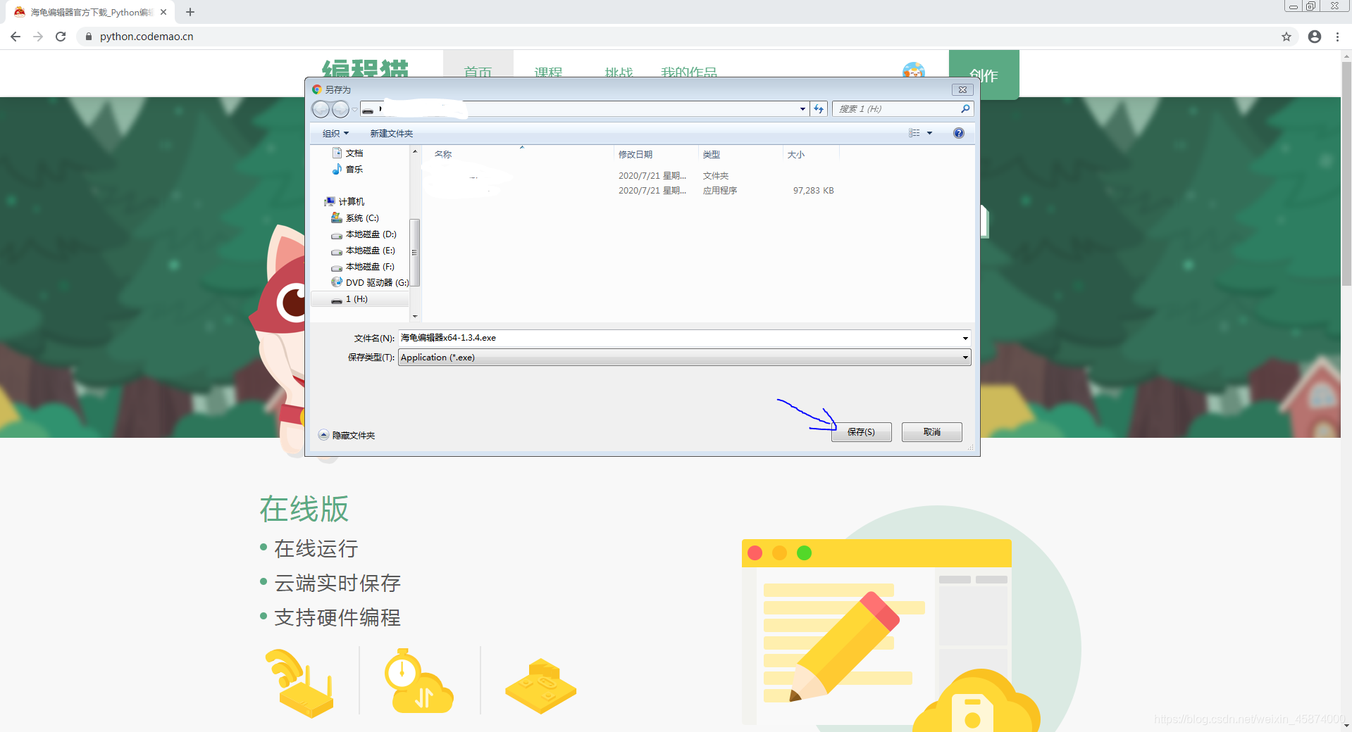This screenshot has height=732, width=1352.
Task: Click the 编程猫 logo
Action: pos(365,68)
